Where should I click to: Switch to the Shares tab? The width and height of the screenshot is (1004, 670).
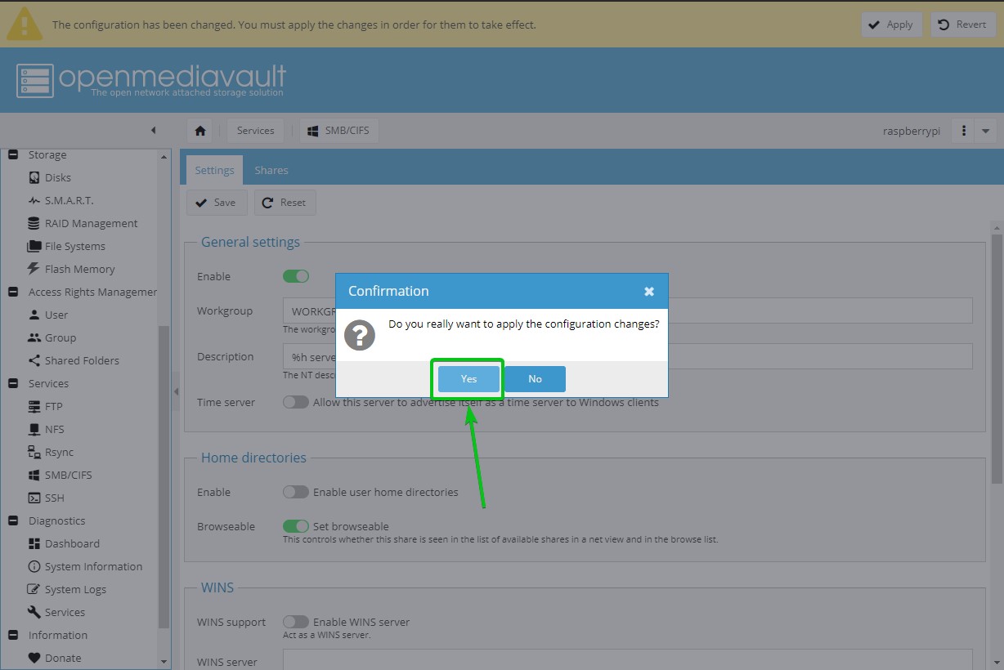pos(271,171)
